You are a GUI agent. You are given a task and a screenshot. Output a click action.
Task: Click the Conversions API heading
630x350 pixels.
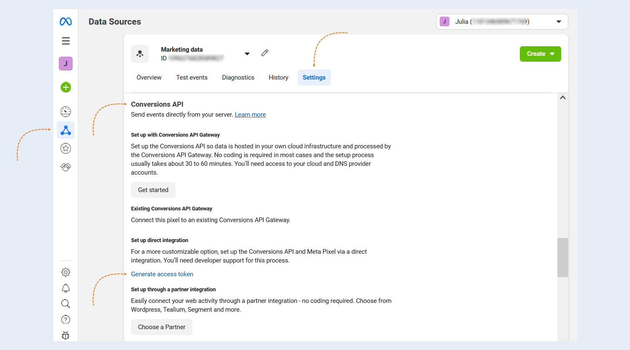pos(157,104)
